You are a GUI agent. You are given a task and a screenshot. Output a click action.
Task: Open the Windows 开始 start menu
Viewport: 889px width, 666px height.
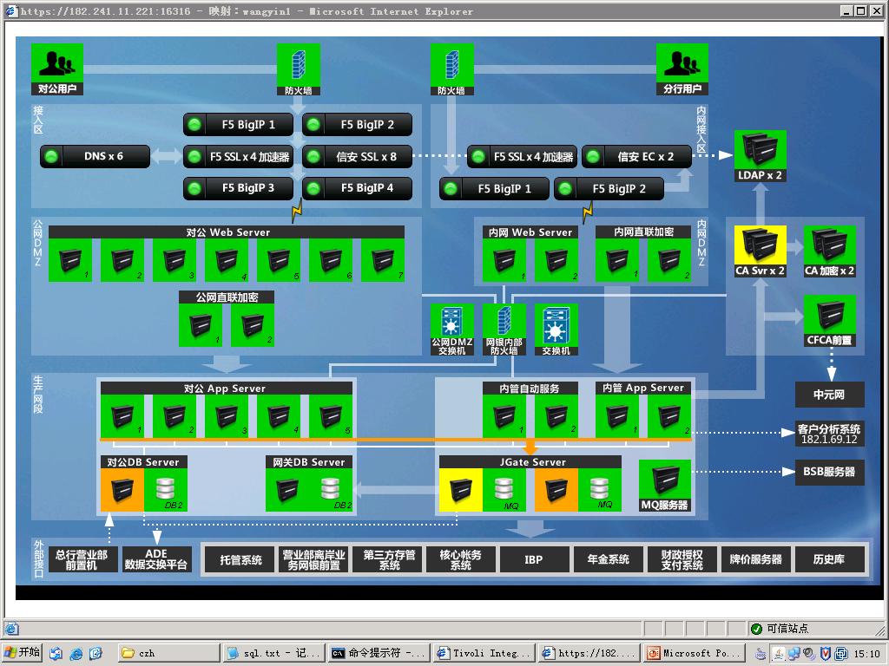point(23,653)
